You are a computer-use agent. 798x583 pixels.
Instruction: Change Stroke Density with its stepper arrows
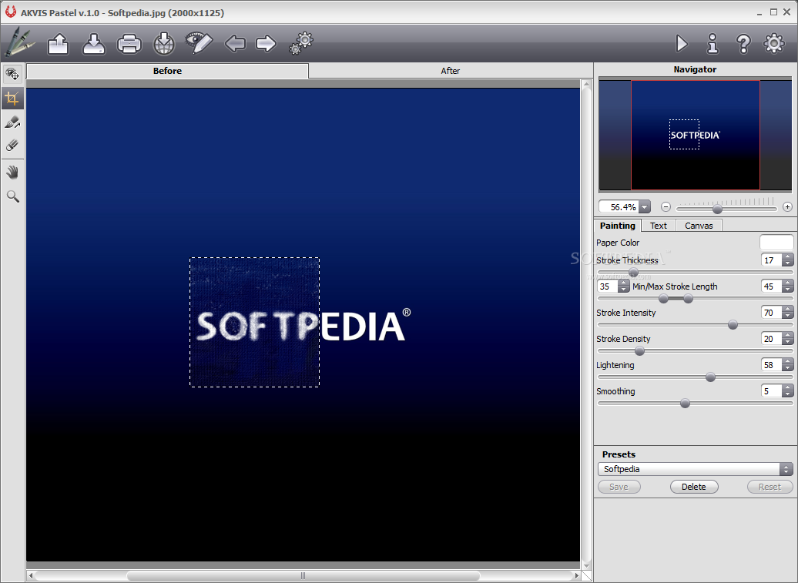point(788,339)
